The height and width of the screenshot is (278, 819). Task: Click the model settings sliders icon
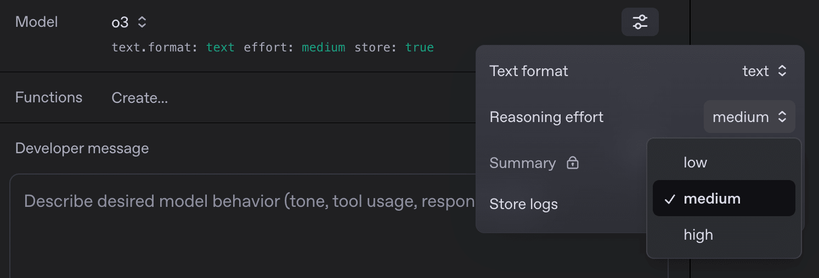pos(640,22)
